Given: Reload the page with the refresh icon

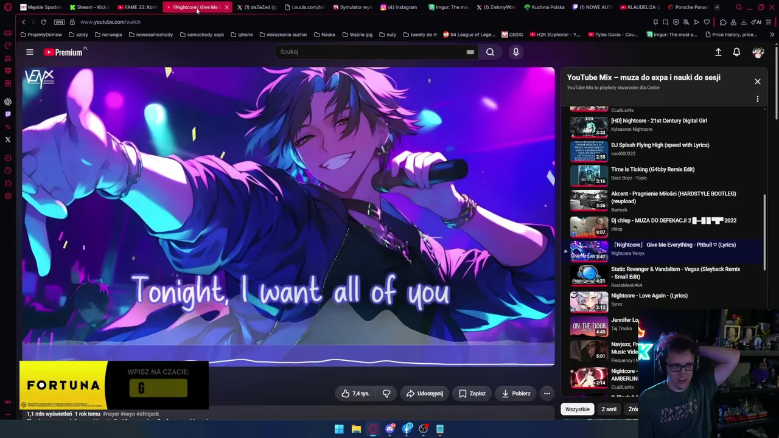Looking at the screenshot, I should pos(43,22).
